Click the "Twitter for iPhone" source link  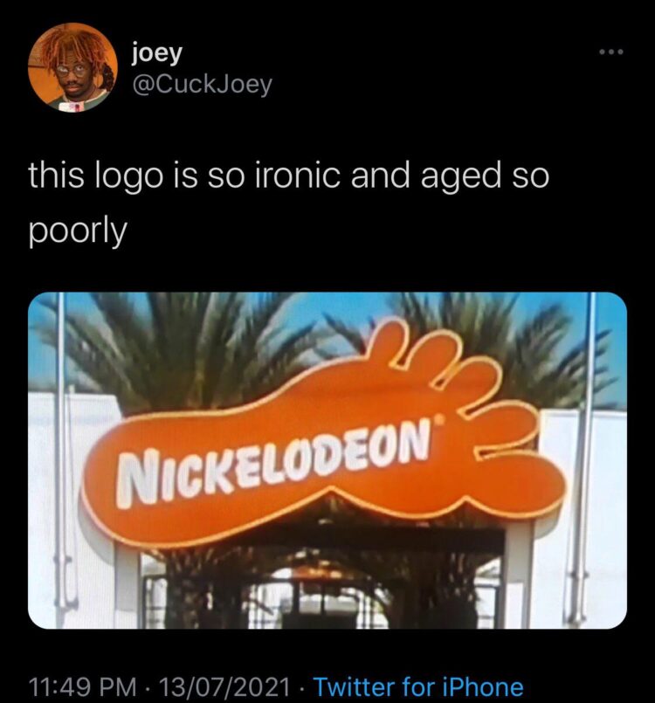point(418,686)
